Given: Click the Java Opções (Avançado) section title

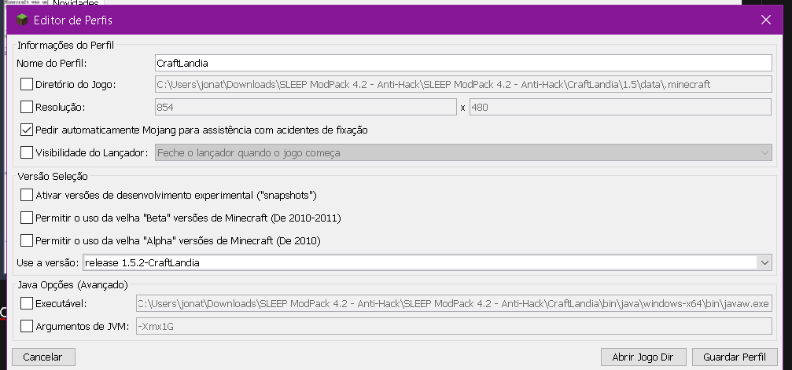Looking at the screenshot, I should [x=72, y=284].
